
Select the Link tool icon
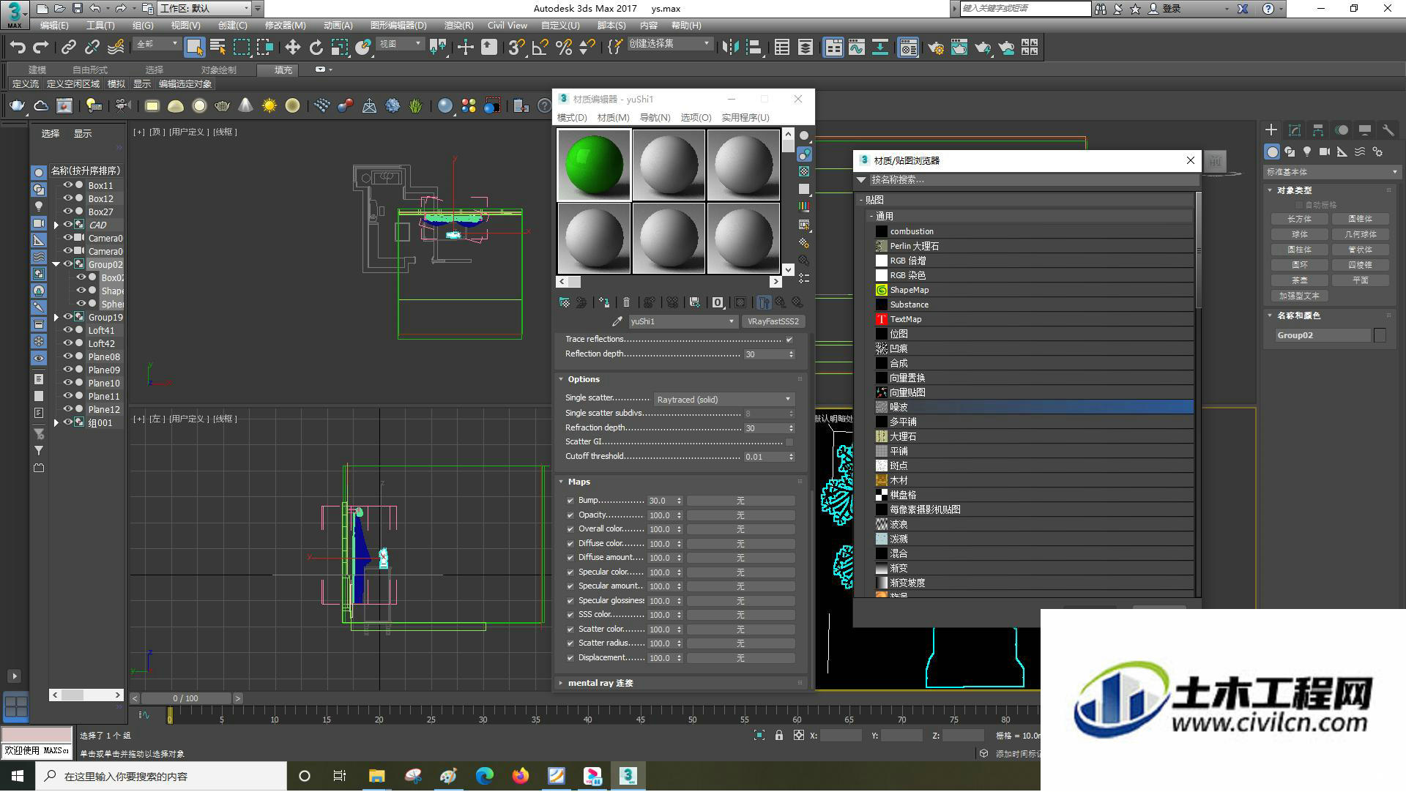click(x=68, y=48)
